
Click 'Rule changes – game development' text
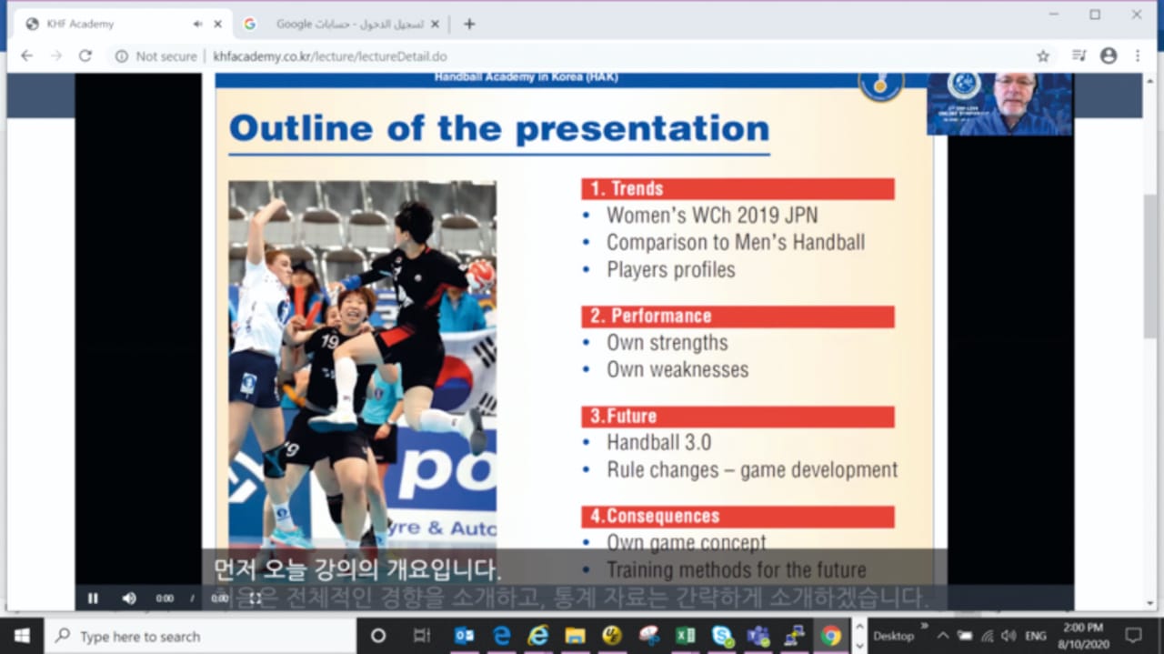752,469
